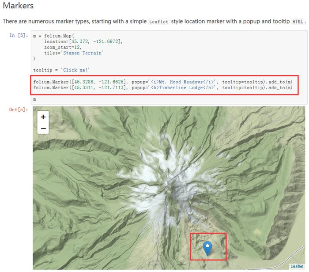Click the location=[45.372, -121.6972] code line

(x=83, y=42)
